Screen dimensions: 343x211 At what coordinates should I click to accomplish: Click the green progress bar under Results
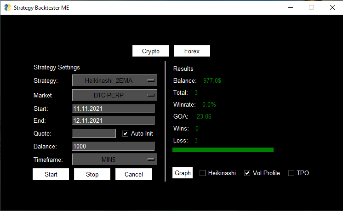[223, 150]
